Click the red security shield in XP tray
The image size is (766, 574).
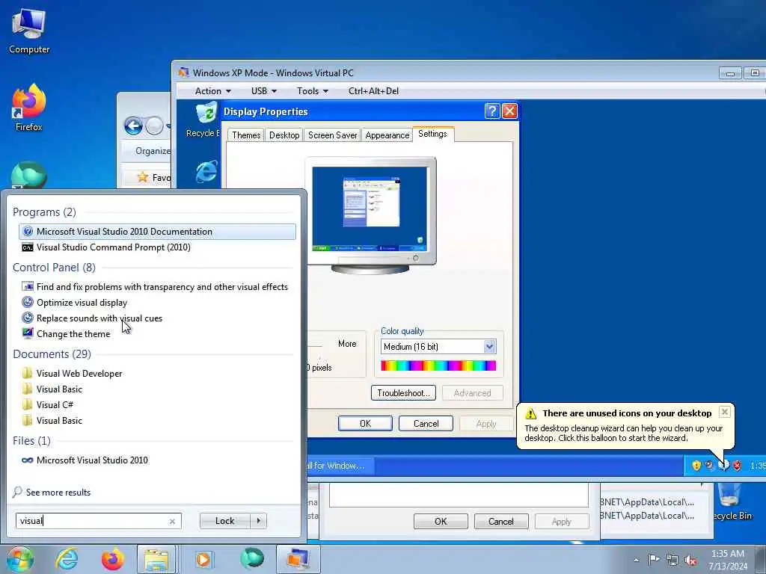pos(737,466)
